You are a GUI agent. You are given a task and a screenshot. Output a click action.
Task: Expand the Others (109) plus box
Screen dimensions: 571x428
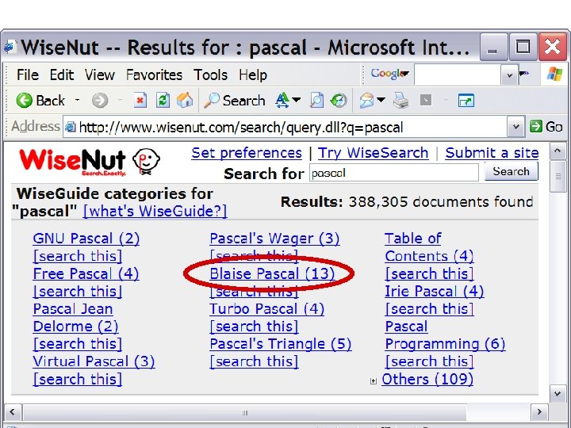pyautogui.click(x=373, y=380)
